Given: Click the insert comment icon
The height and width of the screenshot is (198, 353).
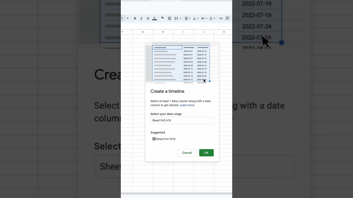Looking at the screenshot, I should point(228,18).
